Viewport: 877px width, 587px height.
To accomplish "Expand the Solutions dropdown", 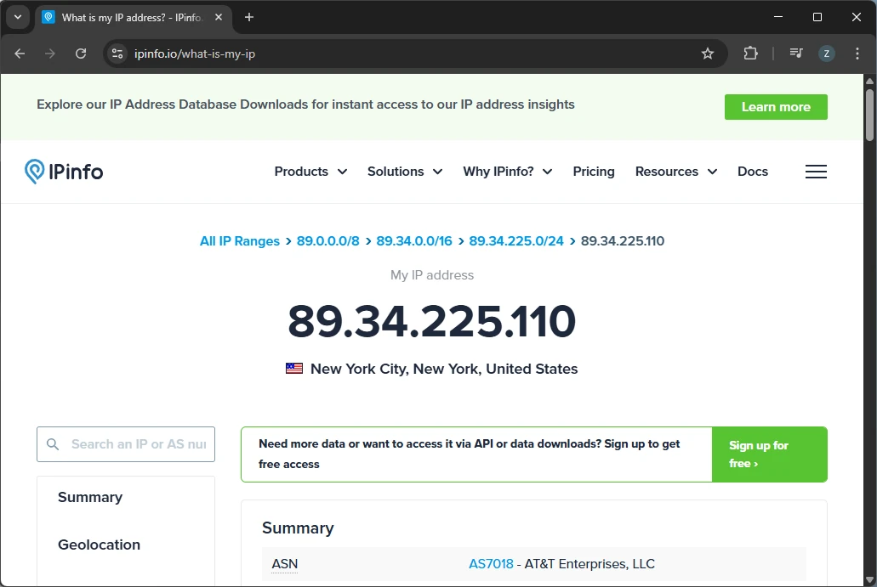I will point(405,172).
